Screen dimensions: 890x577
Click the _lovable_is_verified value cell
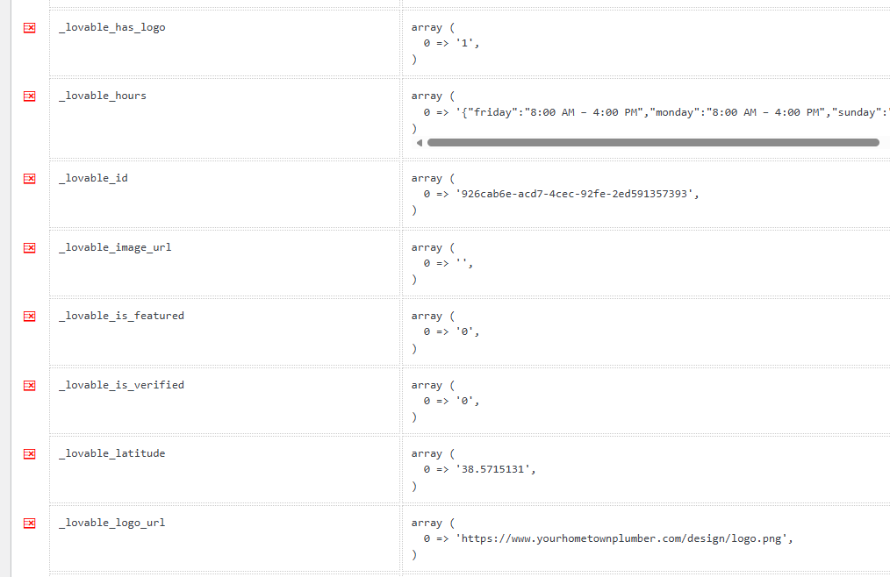[646, 401]
